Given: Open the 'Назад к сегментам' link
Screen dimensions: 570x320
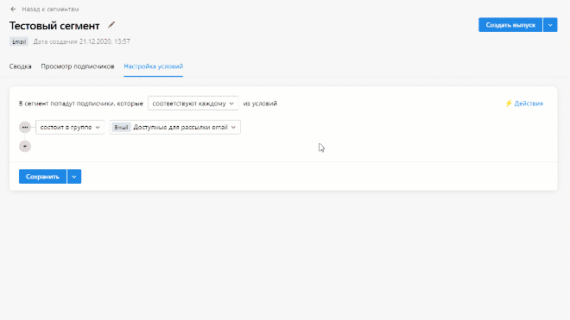Looking at the screenshot, I should coord(50,9).
